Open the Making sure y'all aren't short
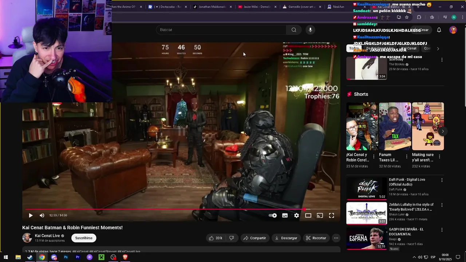 coord(428,126)
